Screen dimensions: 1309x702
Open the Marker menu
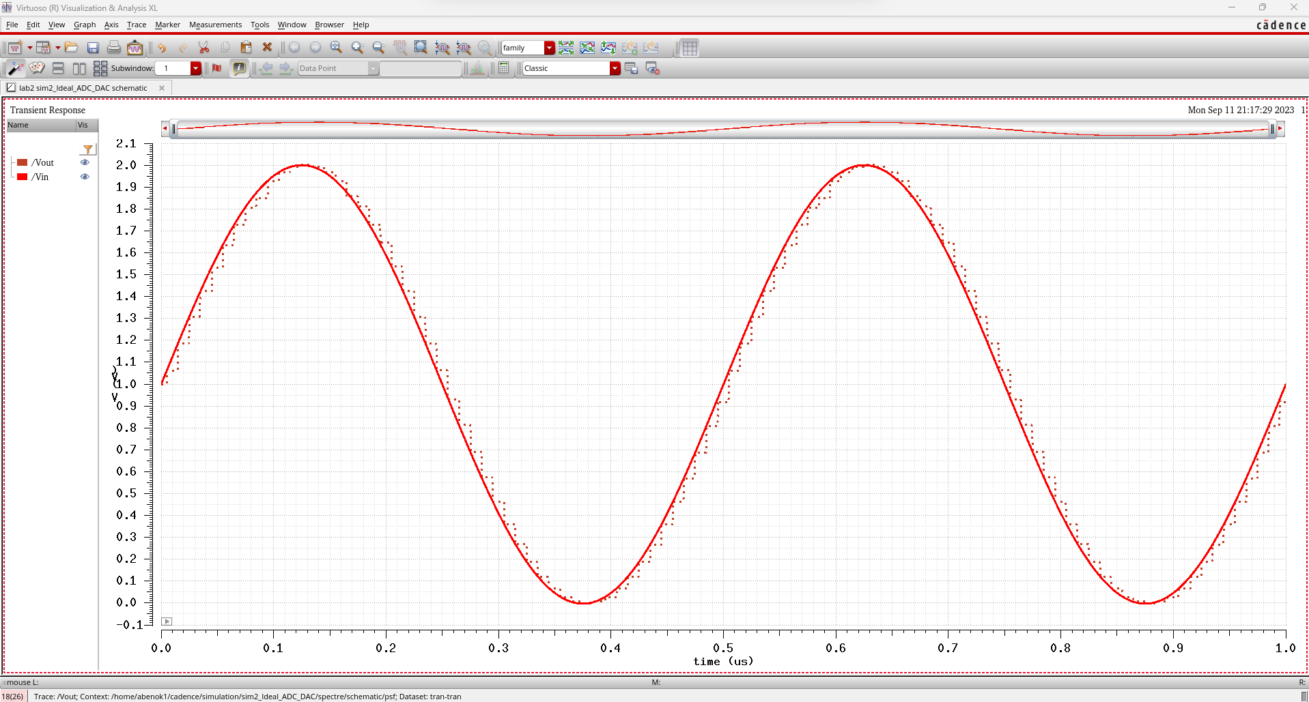(x=167, y=25)
